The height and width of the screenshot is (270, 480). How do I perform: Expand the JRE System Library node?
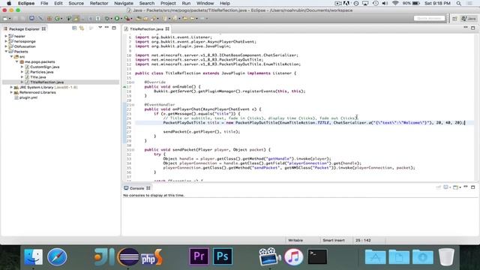click(x=11, y=87)
